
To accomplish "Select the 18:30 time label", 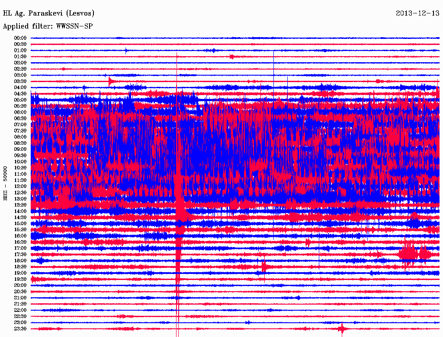I will [20, 267].
